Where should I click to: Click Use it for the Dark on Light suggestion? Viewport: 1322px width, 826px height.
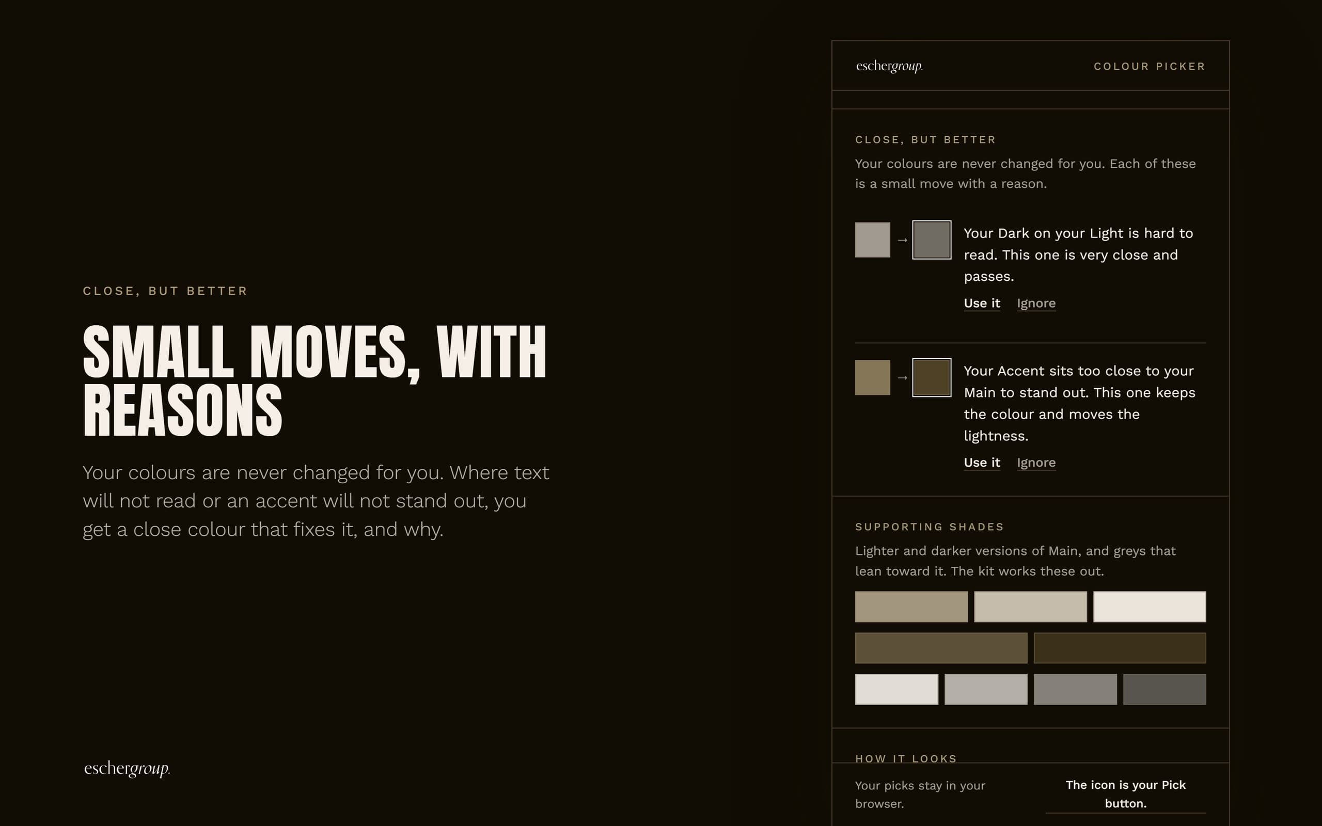click(x=982, y=303)
